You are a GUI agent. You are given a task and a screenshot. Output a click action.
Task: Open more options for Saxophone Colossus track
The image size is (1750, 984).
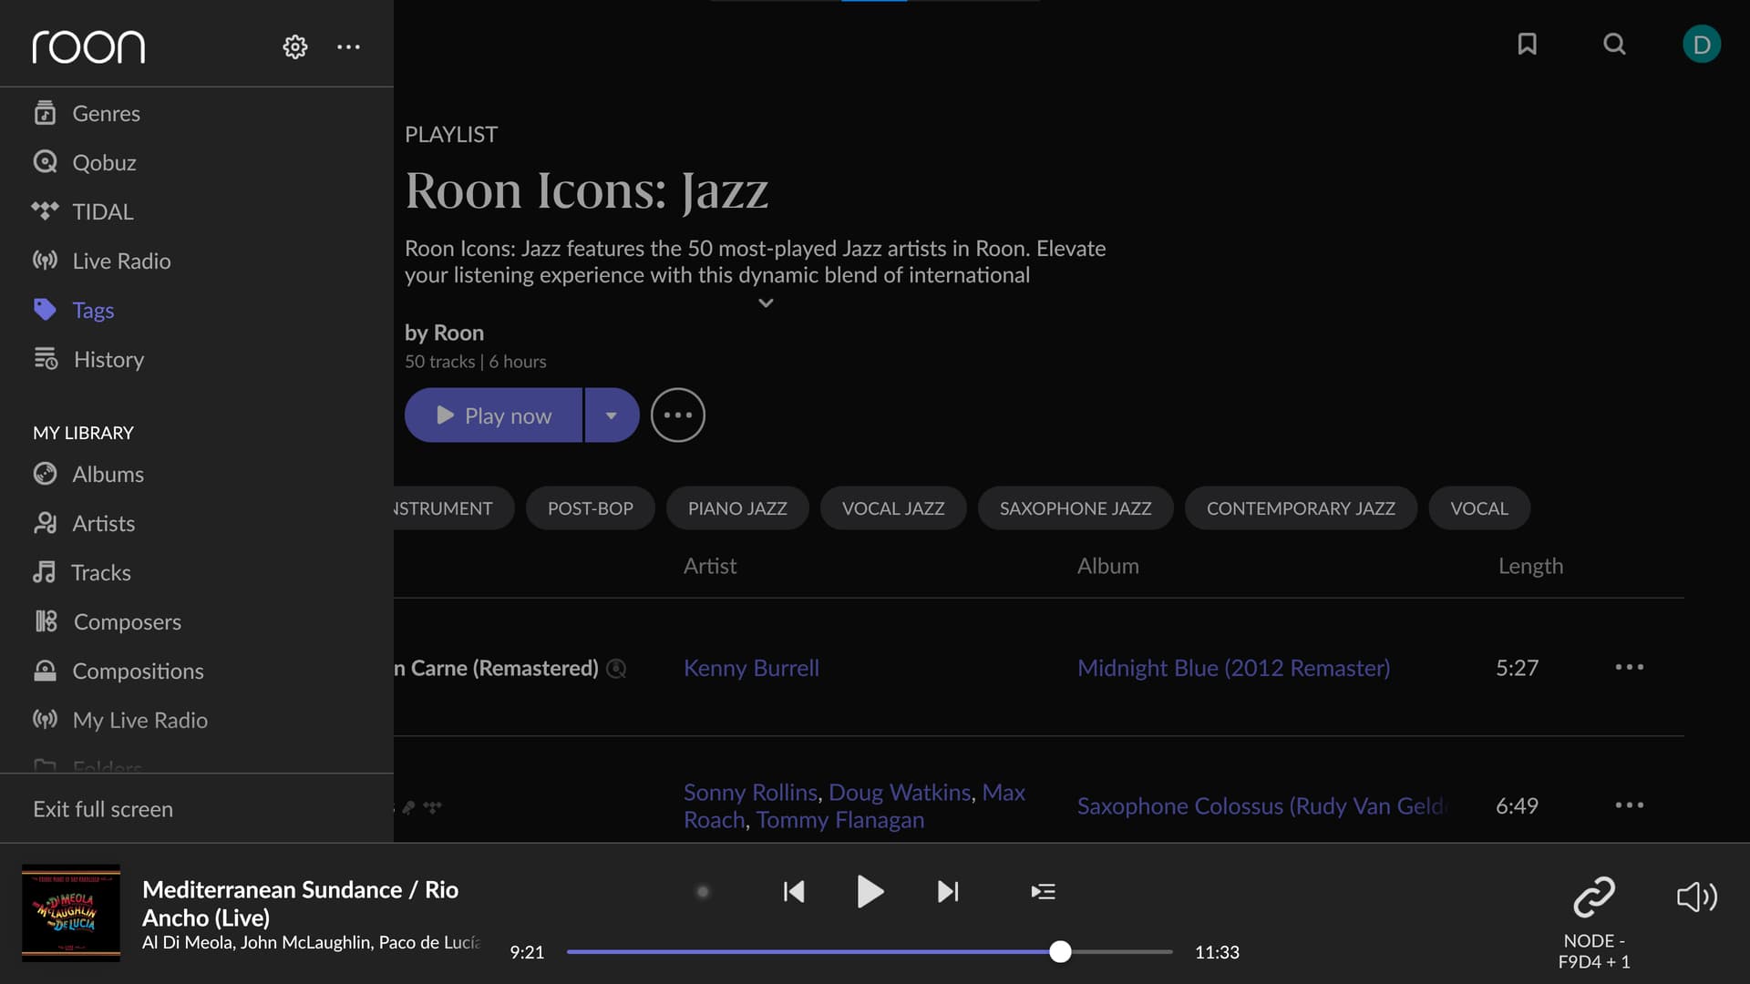click(x=1629, y=805)
